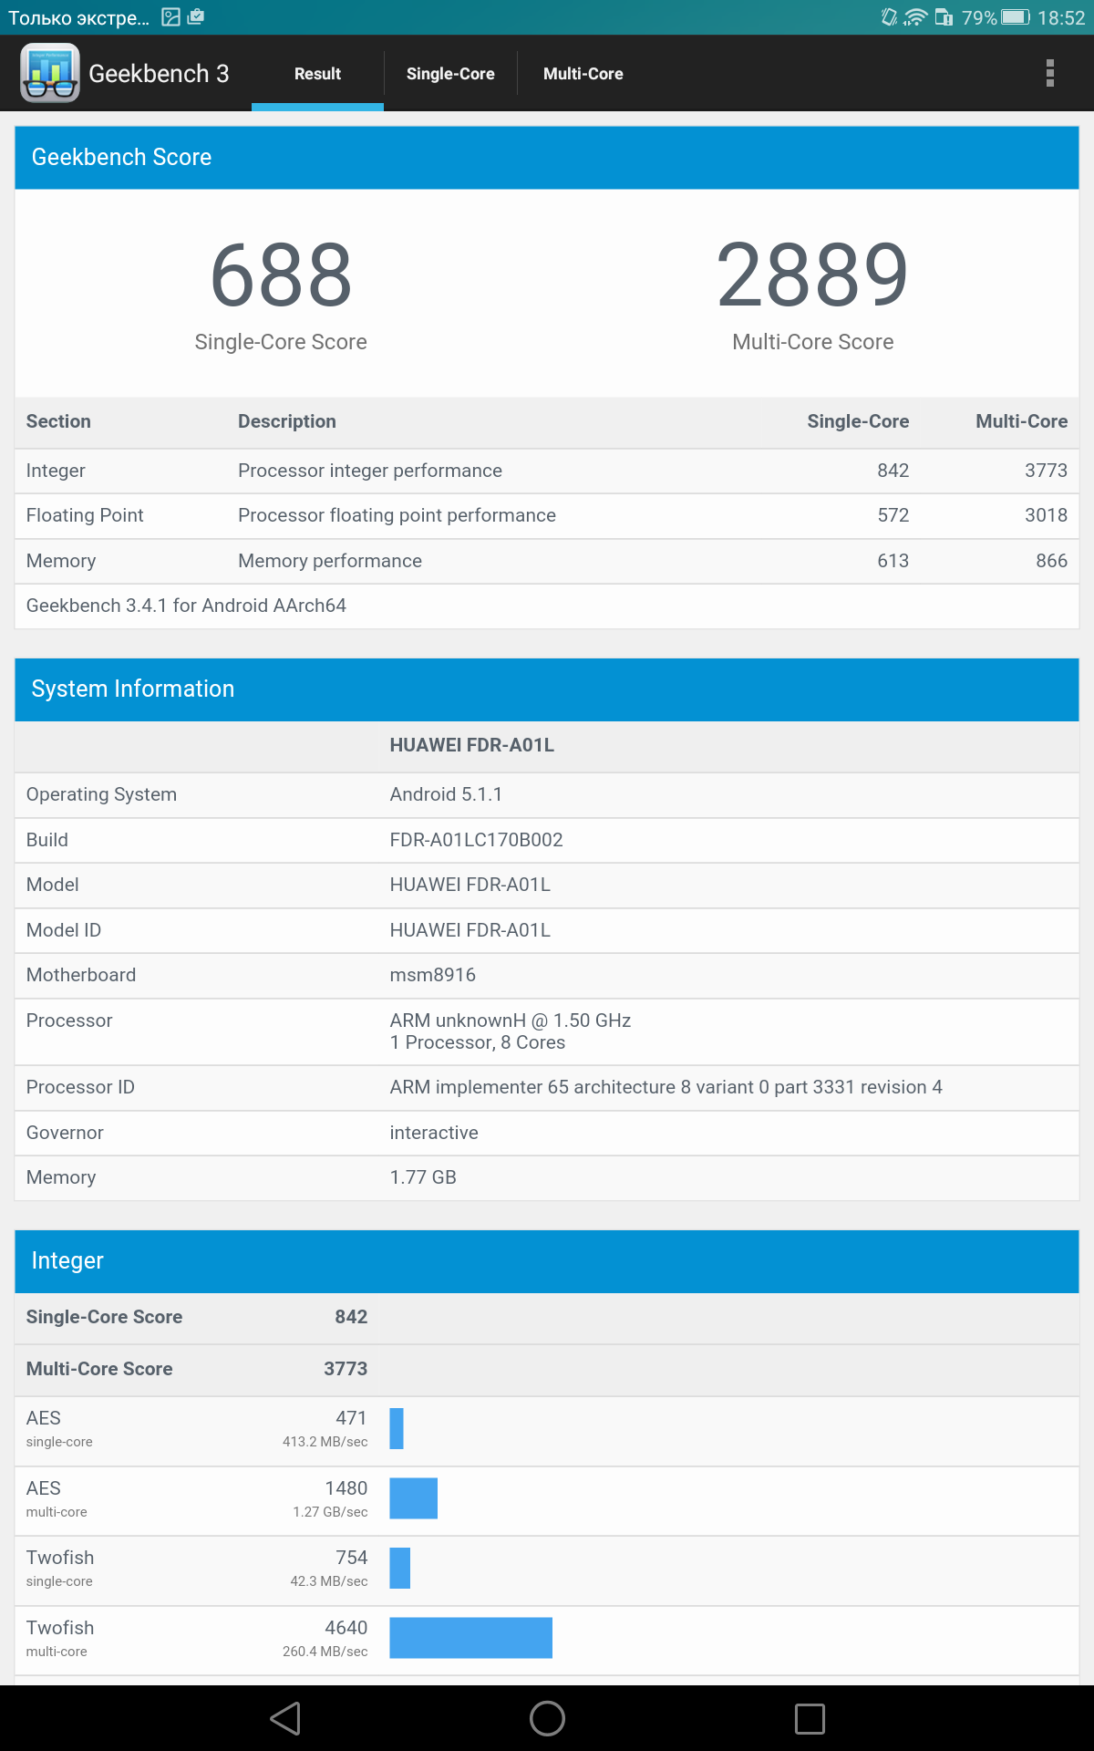Tap the vibrate mode status icon
The width and height of the screenshot is (1094, 1751).
click(x=889, y=17)
